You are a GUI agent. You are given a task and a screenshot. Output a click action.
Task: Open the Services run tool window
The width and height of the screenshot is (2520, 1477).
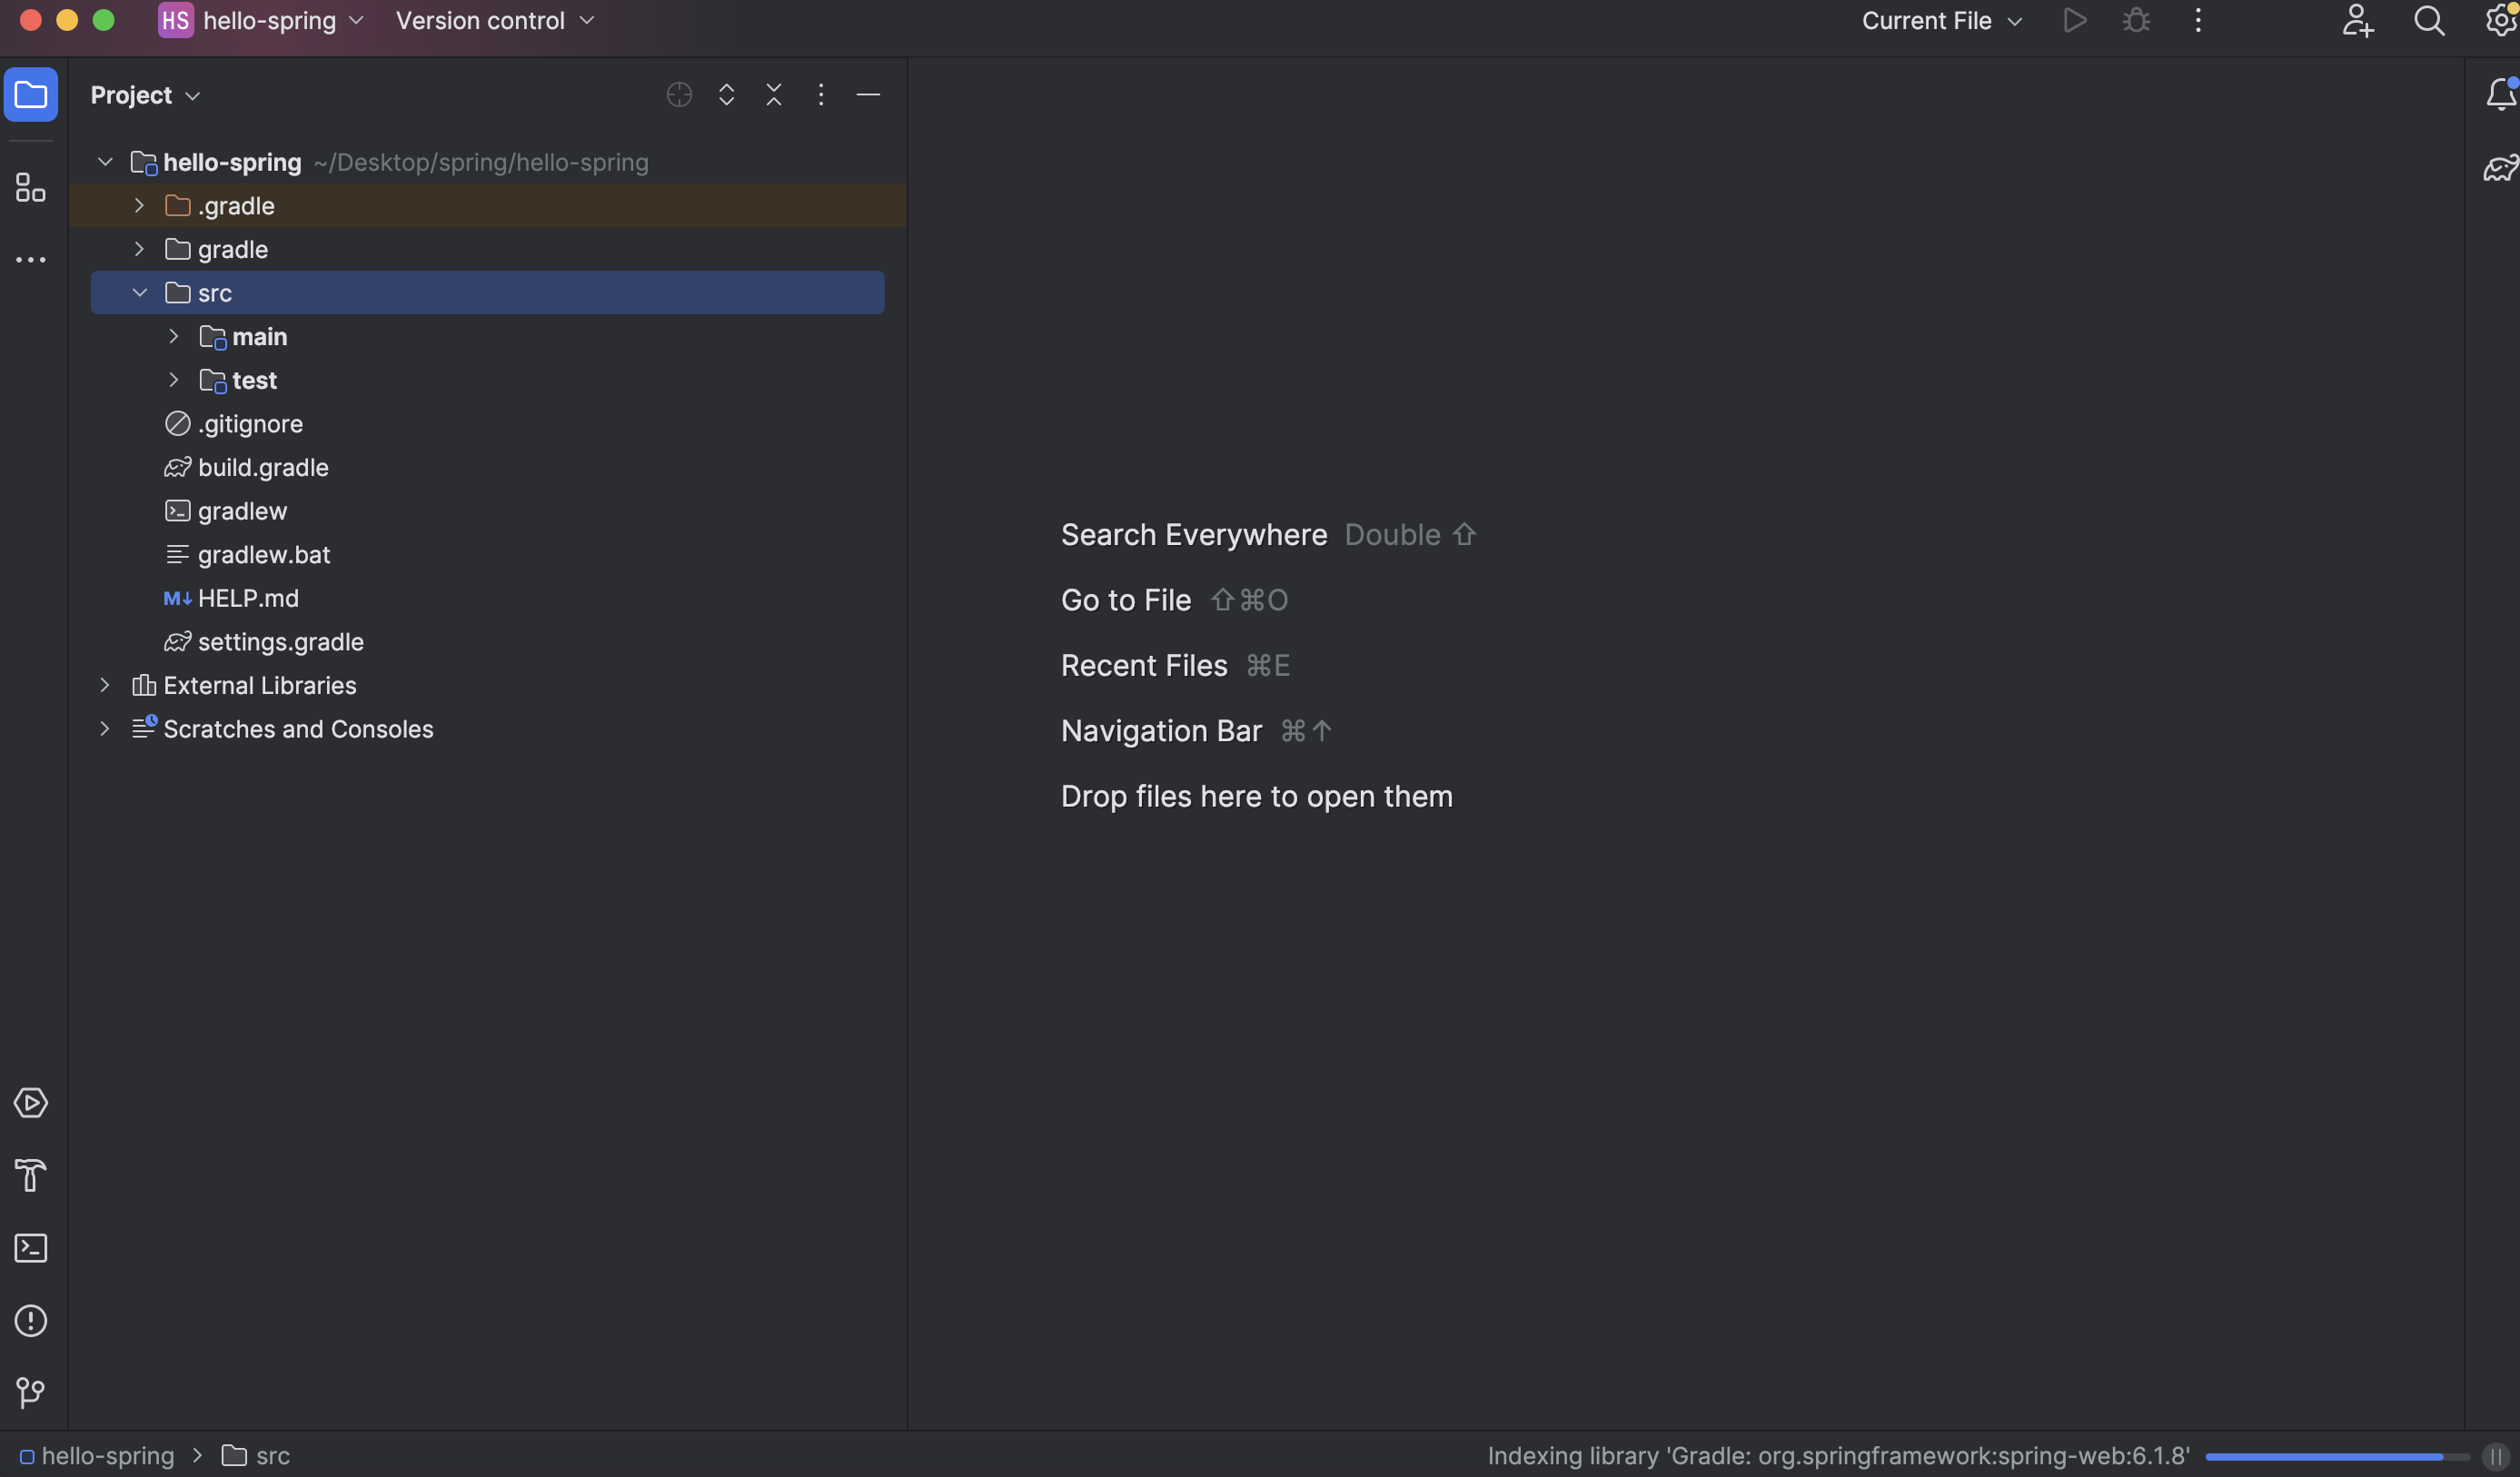(x=30, y=1102)
